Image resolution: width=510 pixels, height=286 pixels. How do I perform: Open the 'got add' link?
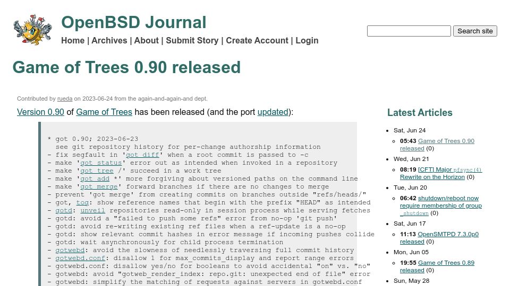pyautogui.click(x=95, y=178)
